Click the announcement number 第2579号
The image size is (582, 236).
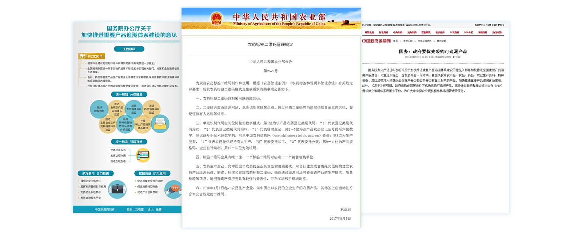click(x=271, y=71)
